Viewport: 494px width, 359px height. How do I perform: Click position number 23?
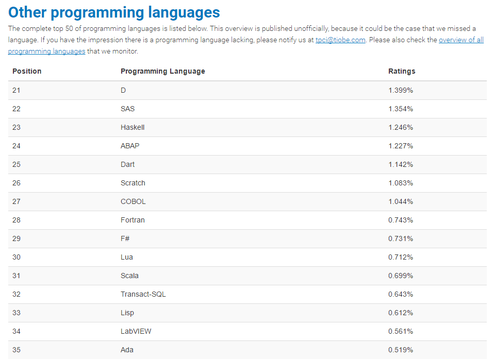pyautogui.click(x=17, y=127)
